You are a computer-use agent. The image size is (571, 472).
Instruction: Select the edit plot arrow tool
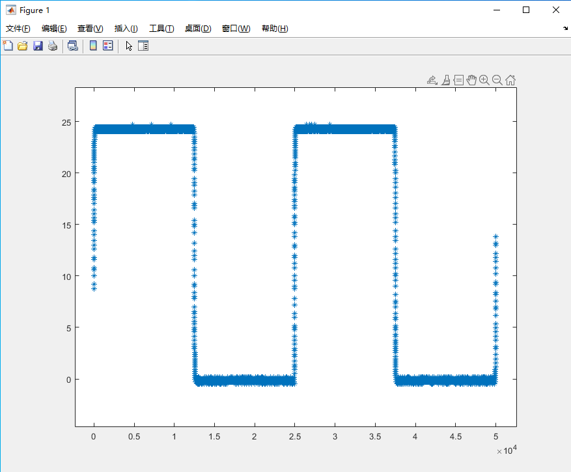click(x=128, y=46)
